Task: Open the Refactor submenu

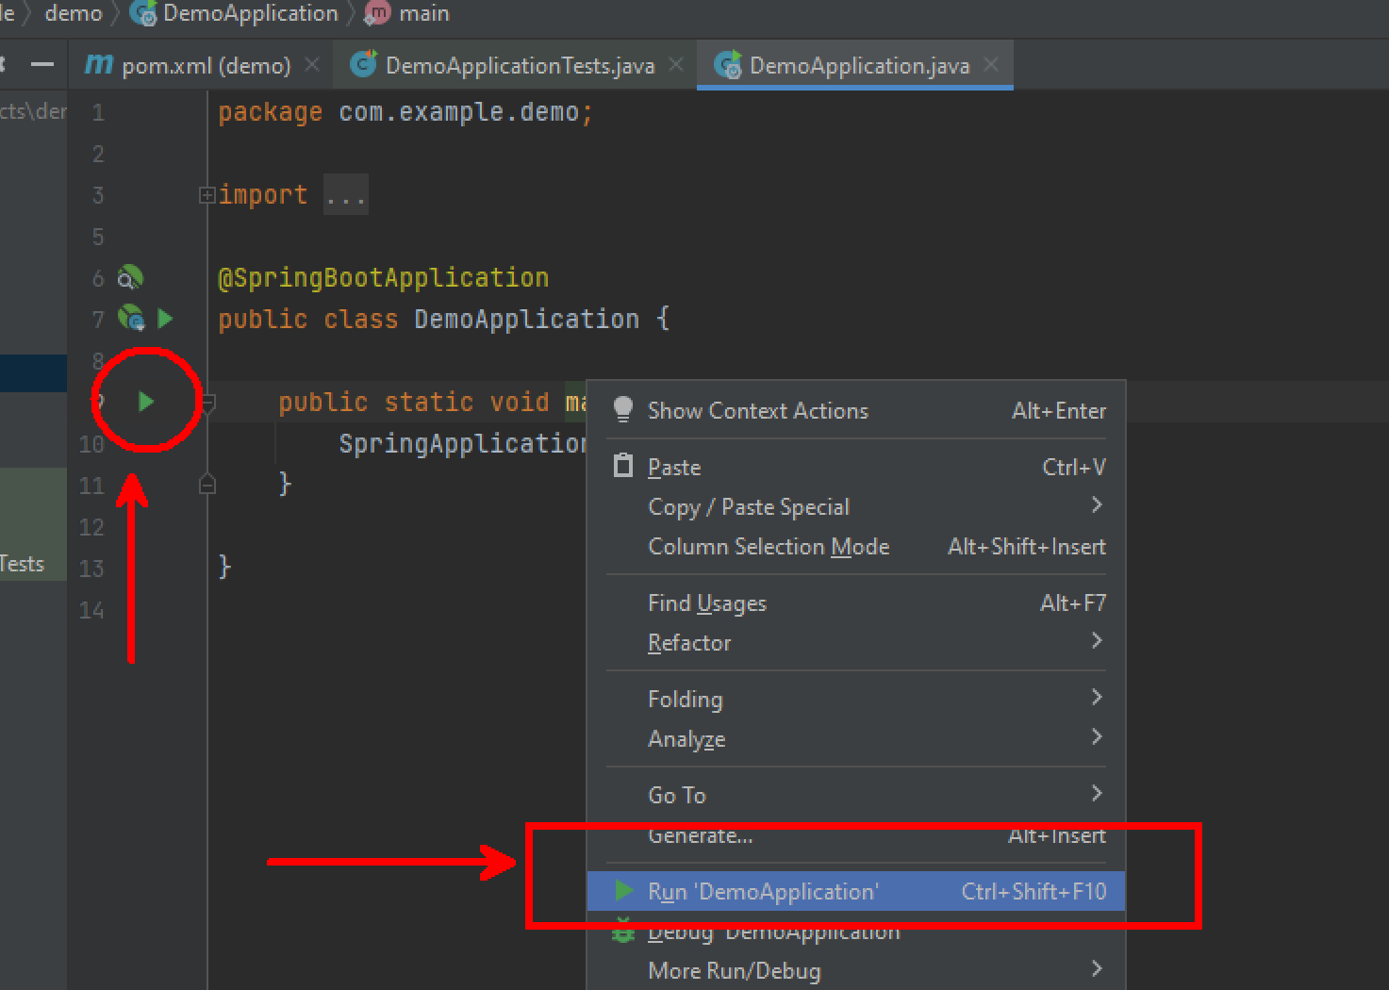Action: coord(856,643)
